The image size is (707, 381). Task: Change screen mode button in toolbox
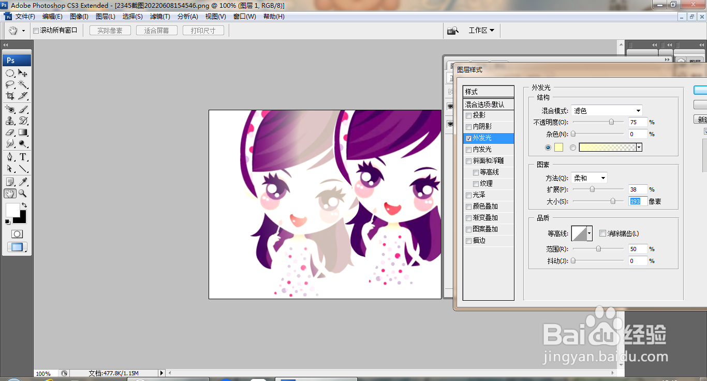coord(17,247)
